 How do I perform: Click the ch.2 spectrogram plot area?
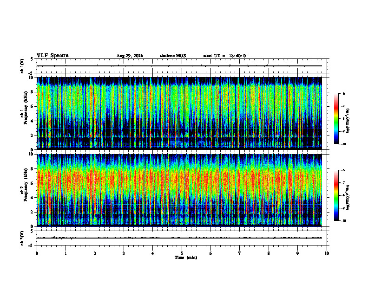pos(179,190)
